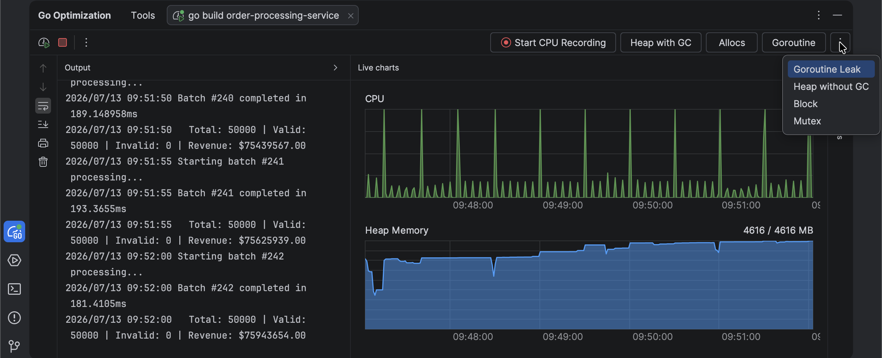Open the Go Optimization tool window icon
Viewport: 882px width, 358px height.
pos(14,232)
